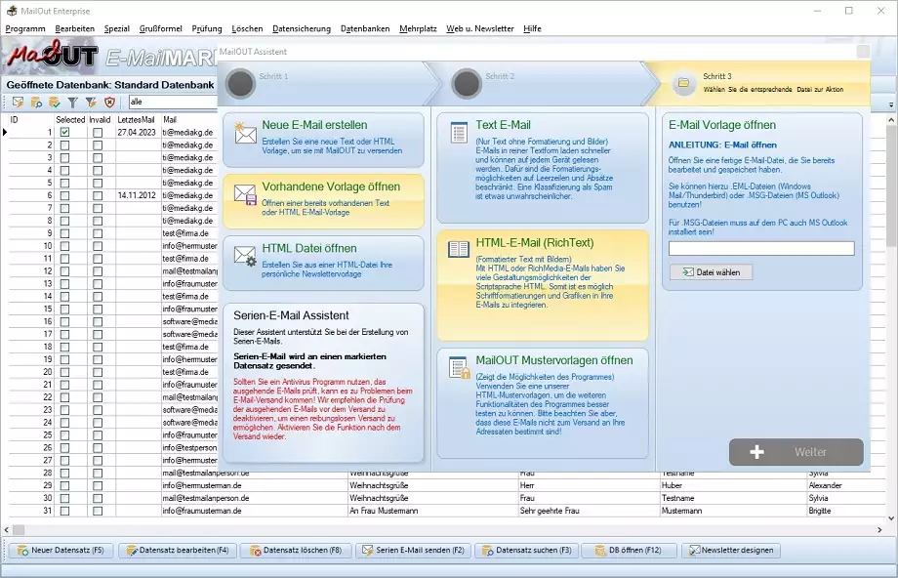Viewport: 898px width, 578px height.
Task: Choose the HTML-E-Mail (RichText) option title
Action: point(535,243)
